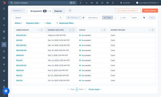Open the Data management icon in sidebar

4,58
